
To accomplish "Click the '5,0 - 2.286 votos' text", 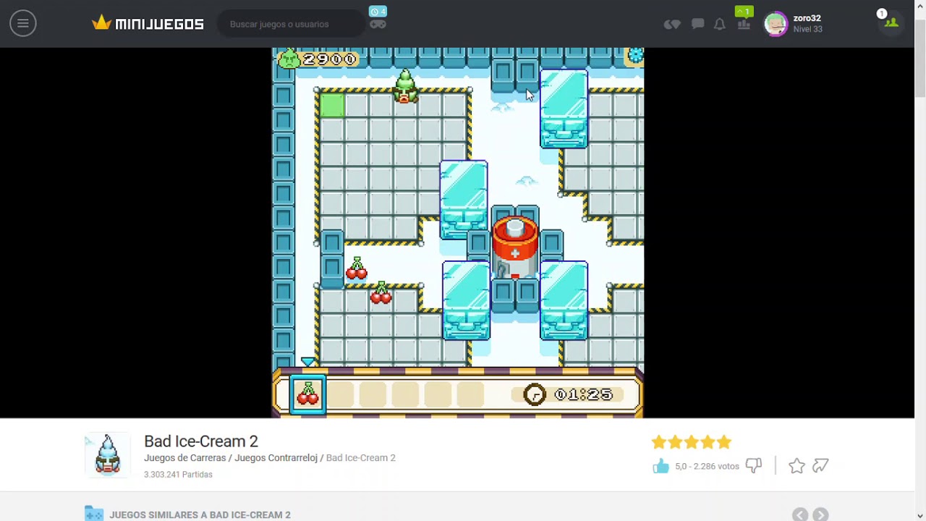I will point(707,467).
